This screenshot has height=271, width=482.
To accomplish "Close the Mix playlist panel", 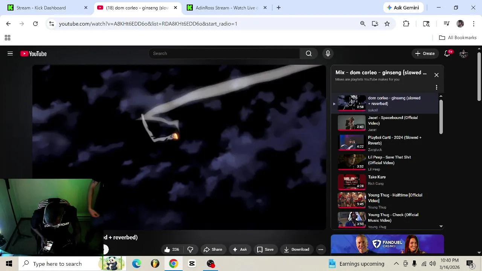I will tap(436, 75).
